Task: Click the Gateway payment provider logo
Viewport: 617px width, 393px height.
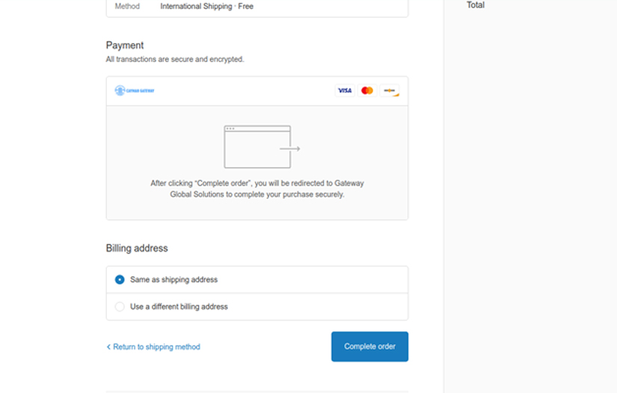Action: pos(135,91)
